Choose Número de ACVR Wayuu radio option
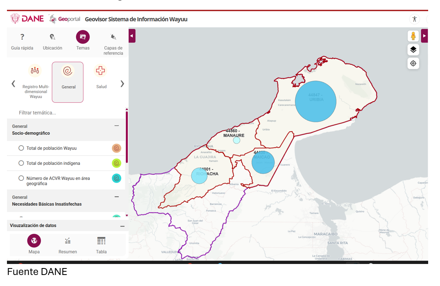Image resolution: width=440 pixels, height=286 pixels. [x=21, y=178]
